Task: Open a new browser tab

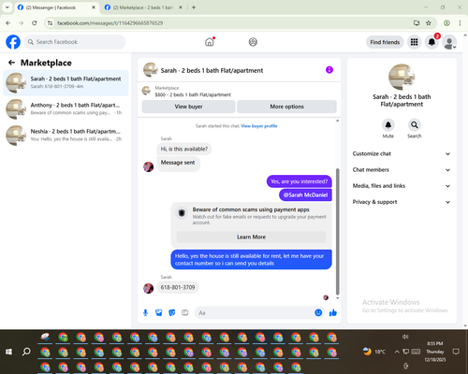Action: point(194,7)
